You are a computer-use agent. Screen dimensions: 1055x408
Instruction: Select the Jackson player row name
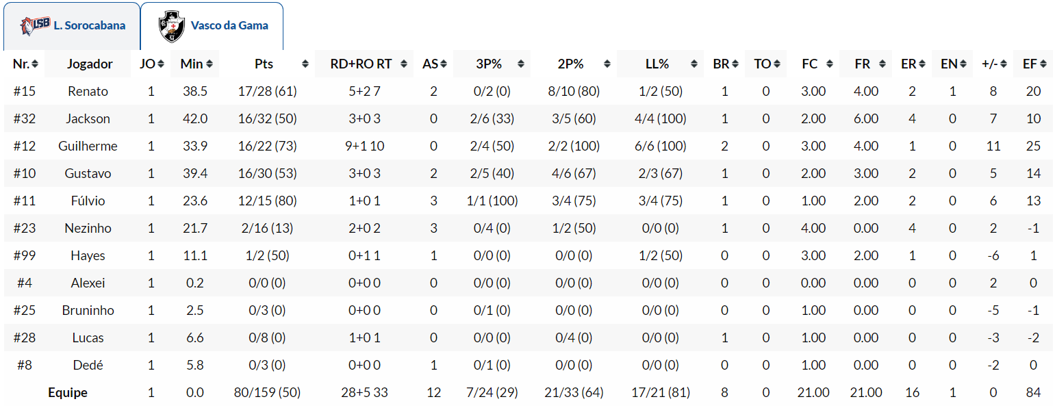pyautogui.click(x=88, y=118)
